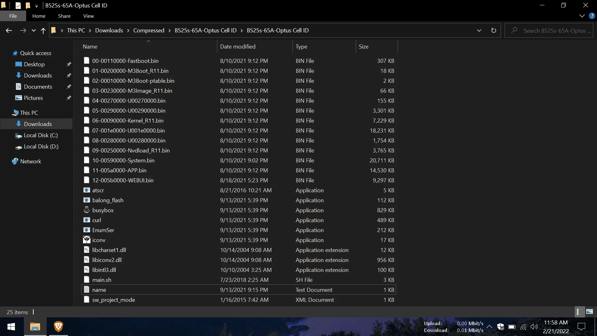Select This PC in navigation pane

click(29, 113)
